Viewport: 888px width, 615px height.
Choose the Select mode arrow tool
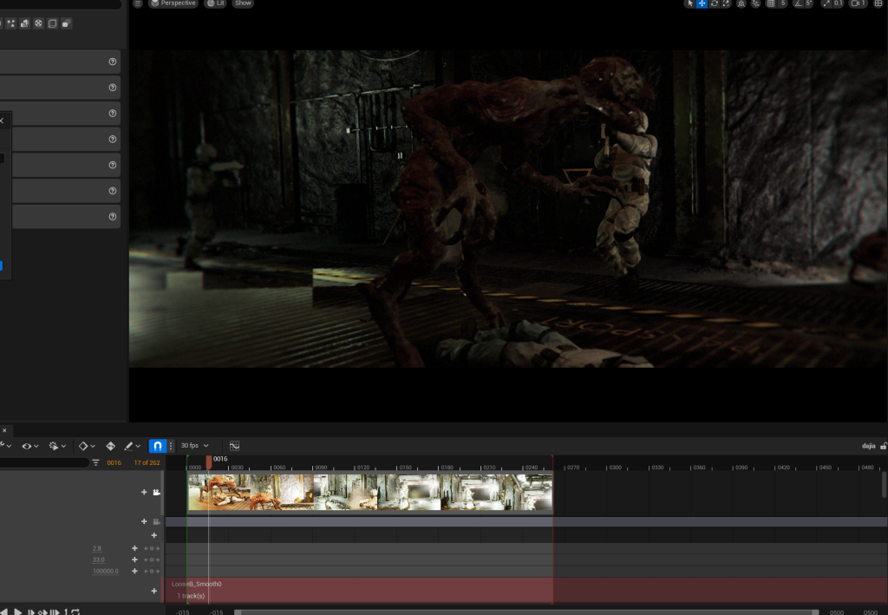click(689, 3)
